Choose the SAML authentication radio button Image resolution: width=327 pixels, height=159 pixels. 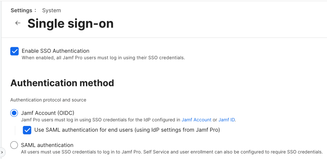(x=14, y=145)
